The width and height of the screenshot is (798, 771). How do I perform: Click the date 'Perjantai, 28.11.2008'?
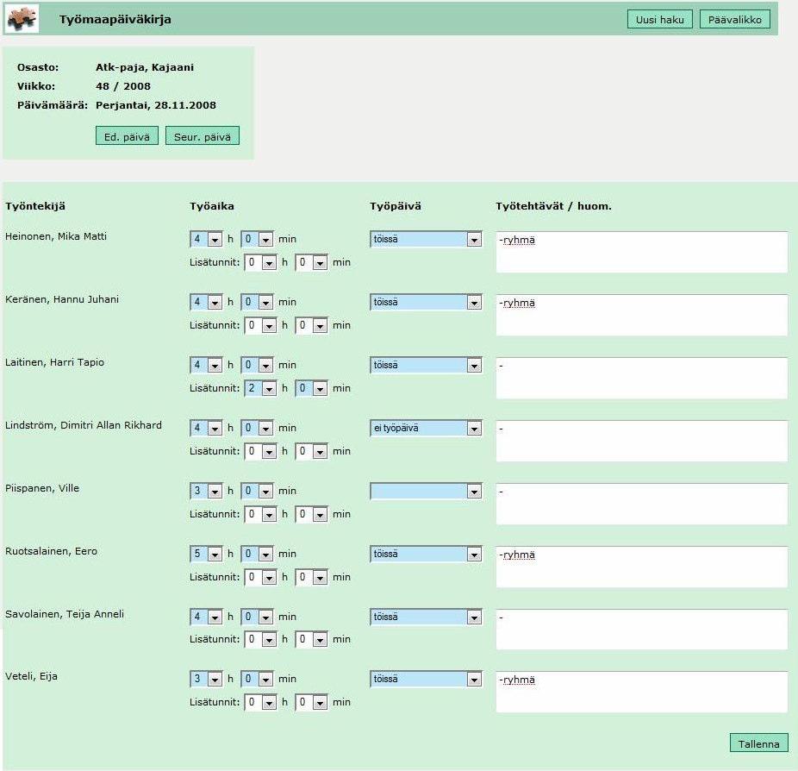pyautogui.click(x=156, y=105)
